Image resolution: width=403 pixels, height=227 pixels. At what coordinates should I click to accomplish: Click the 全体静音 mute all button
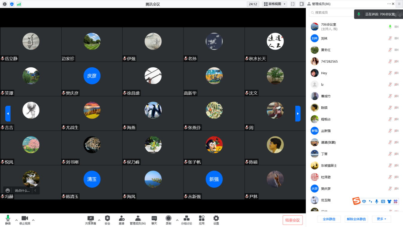click(329, 219)
